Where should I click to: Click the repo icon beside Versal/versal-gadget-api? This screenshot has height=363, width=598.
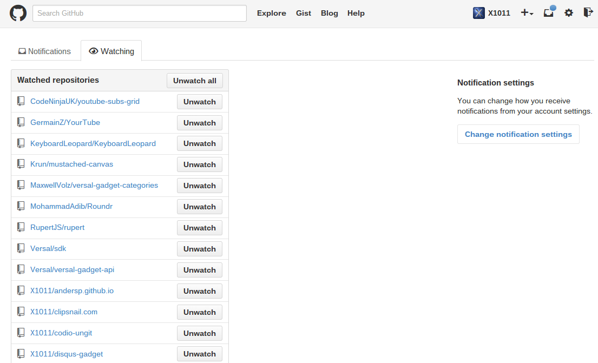coord(21,269)
